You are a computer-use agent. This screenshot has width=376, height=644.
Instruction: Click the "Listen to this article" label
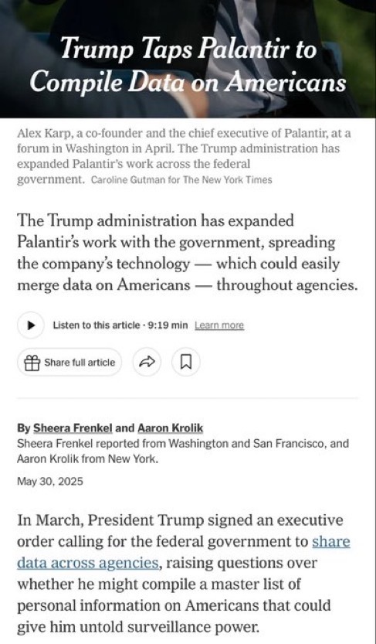pos(97,325)
